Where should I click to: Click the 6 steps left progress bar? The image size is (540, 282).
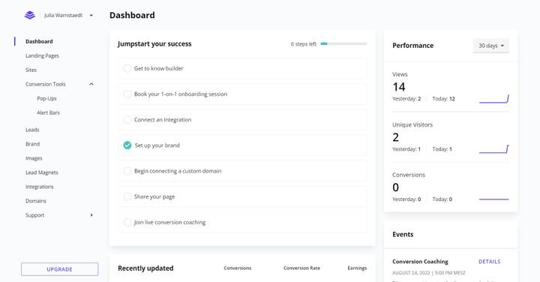point(343,43)
